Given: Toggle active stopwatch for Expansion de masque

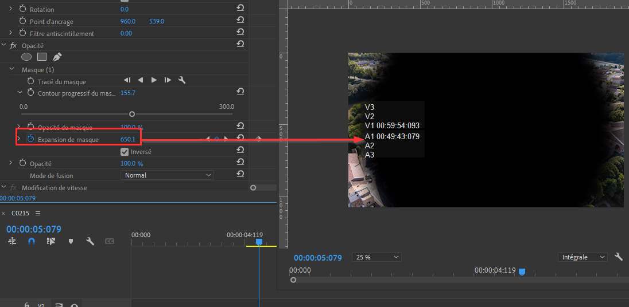Looking at the screenshot, I should coord(30,139).
